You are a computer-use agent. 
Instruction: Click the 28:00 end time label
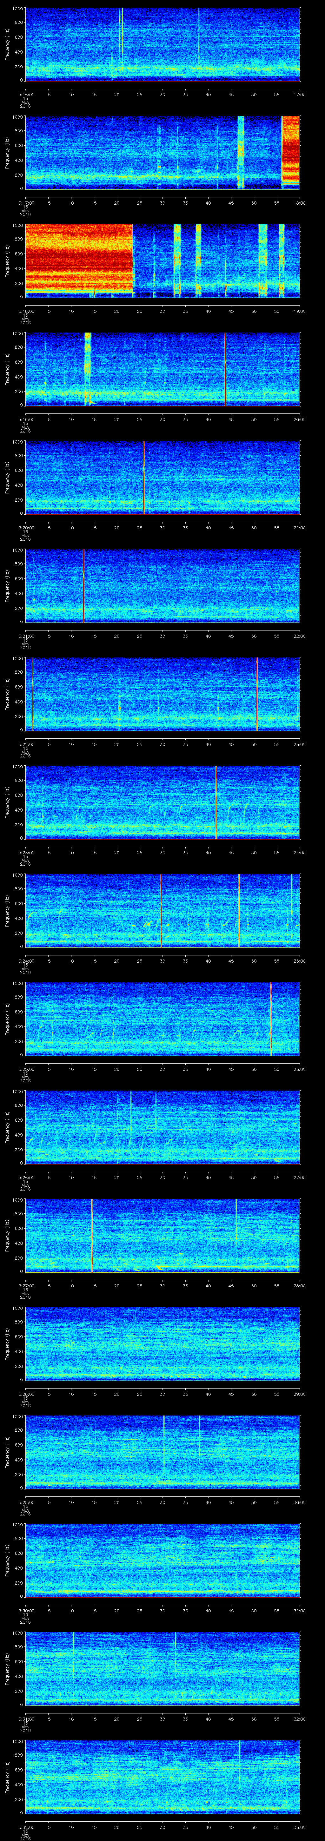click(300, 1286)
